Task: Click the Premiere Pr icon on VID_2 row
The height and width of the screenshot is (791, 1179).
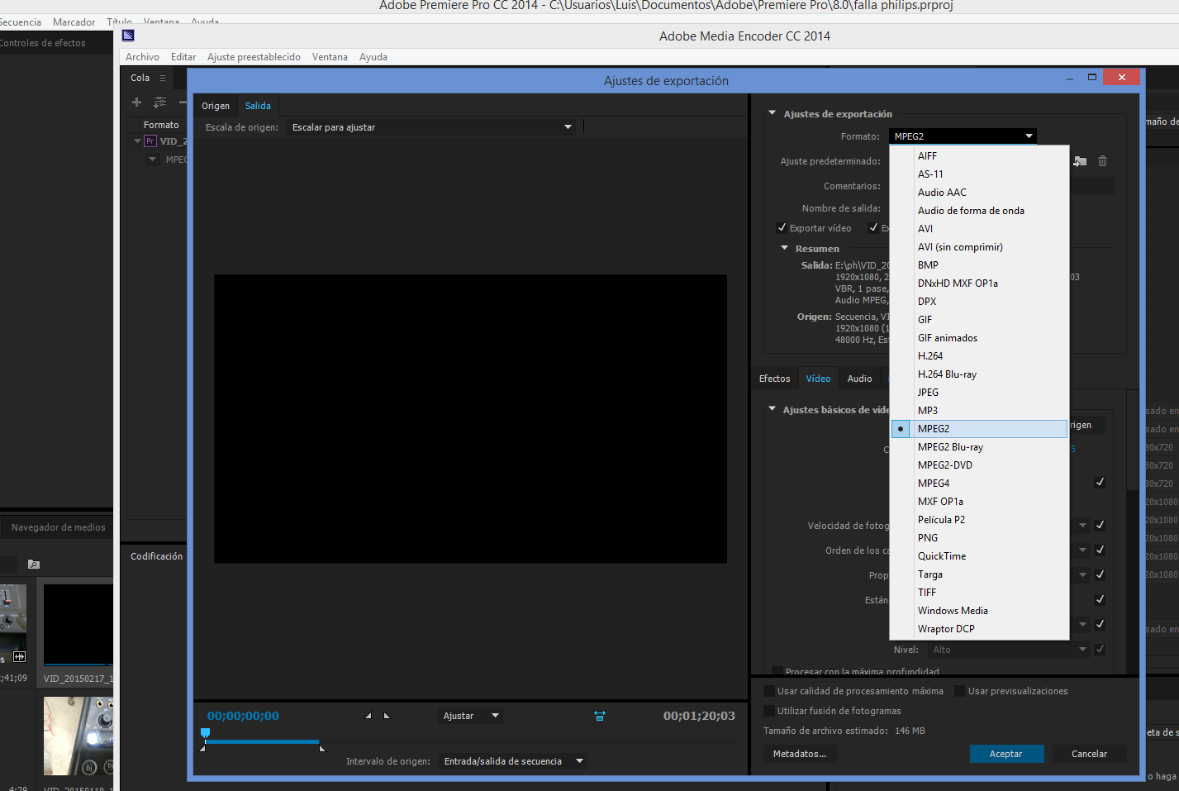Action: 150,141
